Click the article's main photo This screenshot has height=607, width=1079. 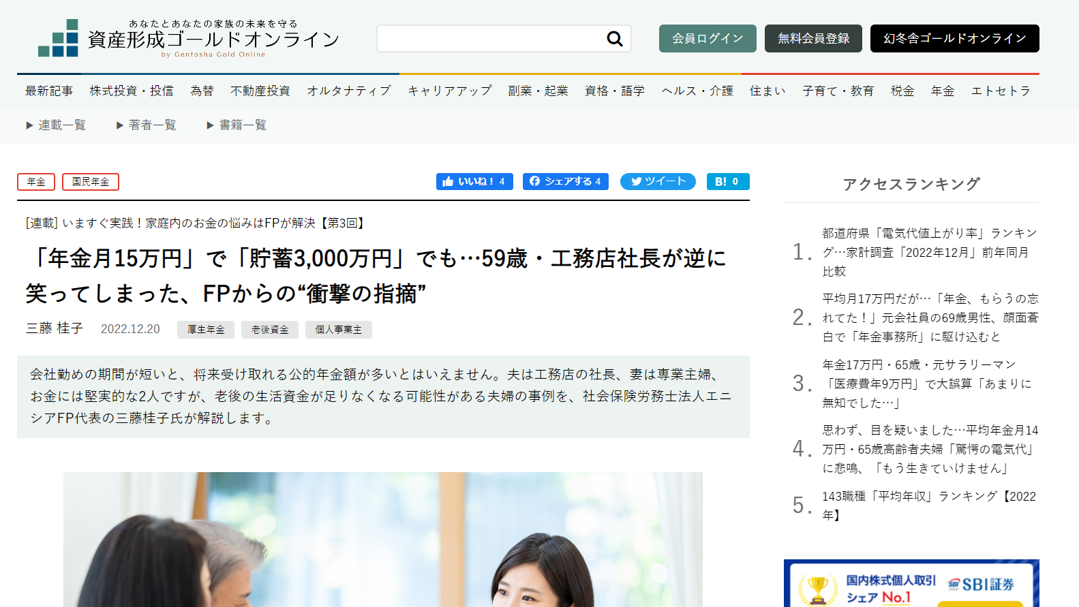click(x=383, y=540)
